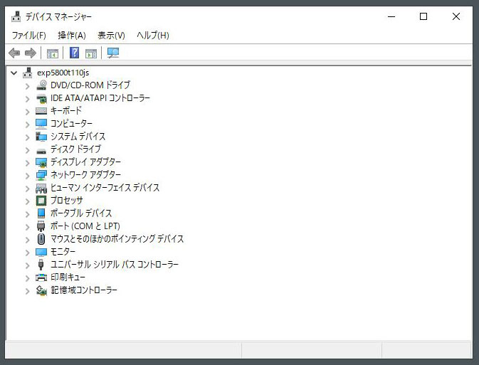The width and height of the screenshot is (479, 365).
Task: Expand the モニター category
Action: coord(28,253)
